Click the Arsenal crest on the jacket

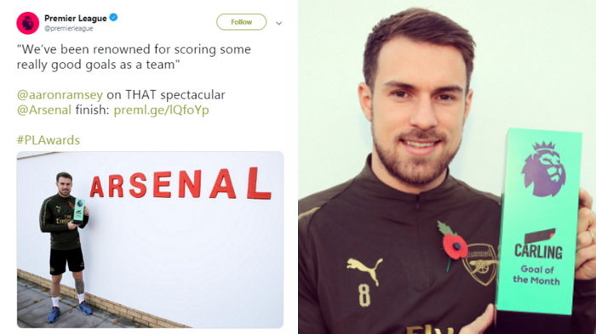click(x=479, y=264)
